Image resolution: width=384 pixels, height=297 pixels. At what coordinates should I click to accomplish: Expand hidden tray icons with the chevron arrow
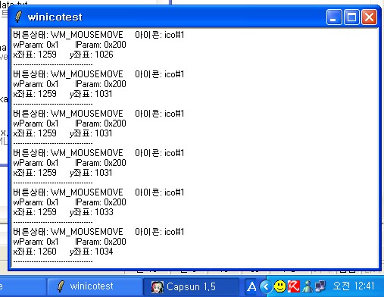(266, 286)
